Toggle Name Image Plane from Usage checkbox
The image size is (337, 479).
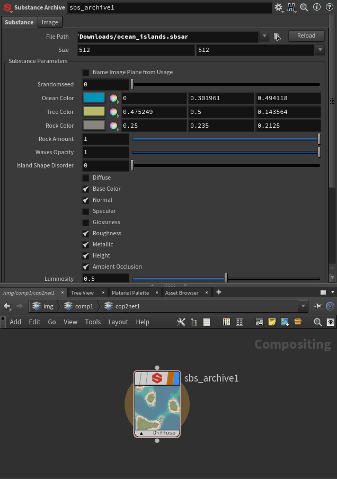(x=86, y=73)
